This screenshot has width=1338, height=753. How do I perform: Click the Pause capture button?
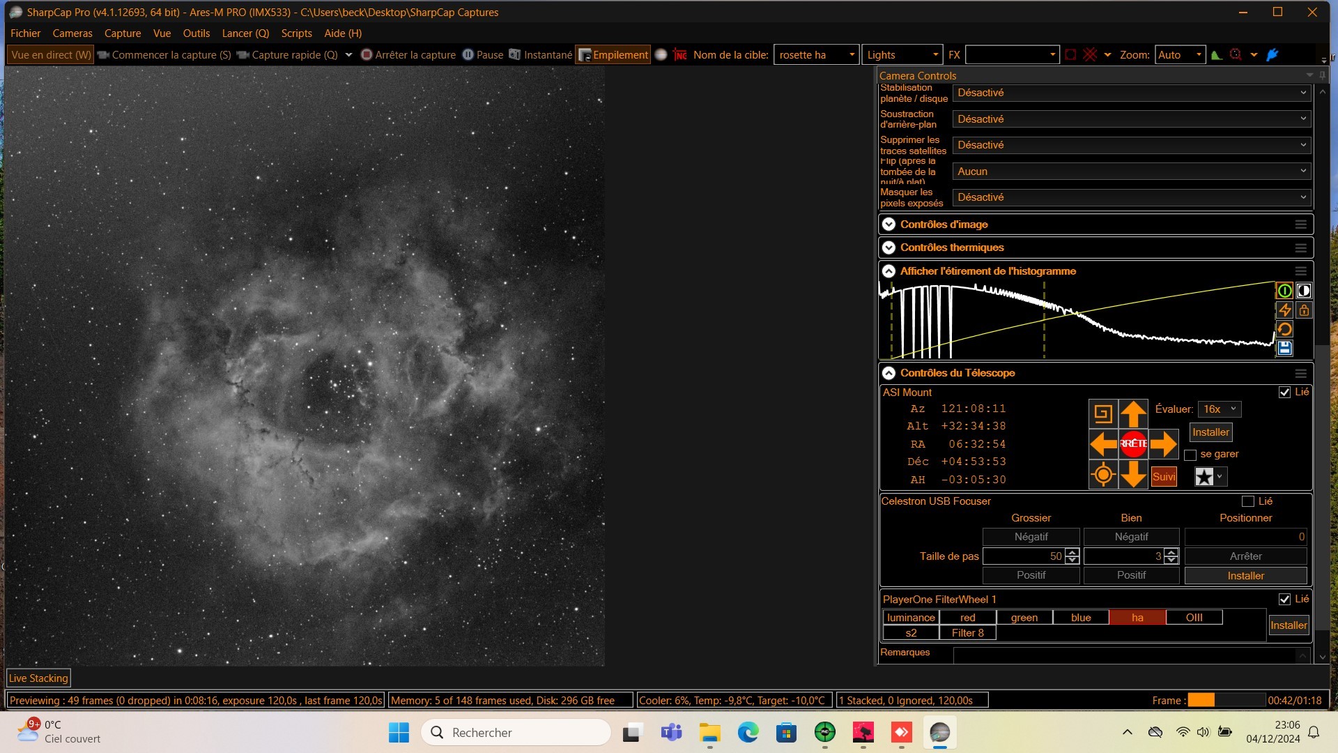[483, 55]
